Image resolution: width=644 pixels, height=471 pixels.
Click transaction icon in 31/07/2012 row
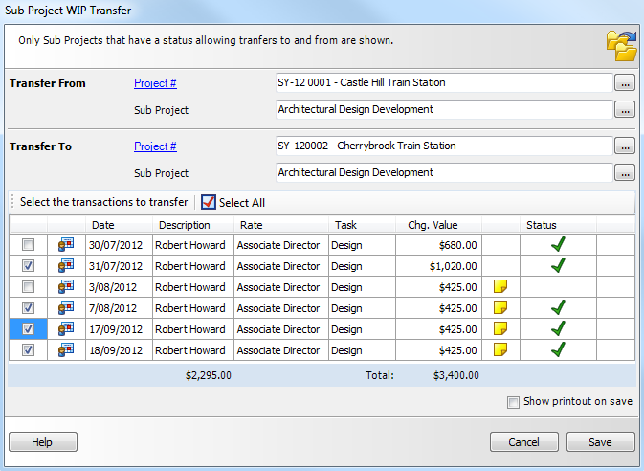tap(66, 266)
